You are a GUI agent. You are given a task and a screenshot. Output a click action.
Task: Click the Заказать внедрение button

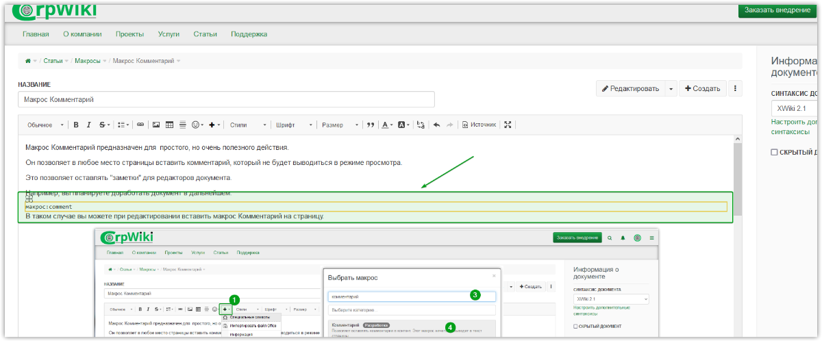pos(777,10)
